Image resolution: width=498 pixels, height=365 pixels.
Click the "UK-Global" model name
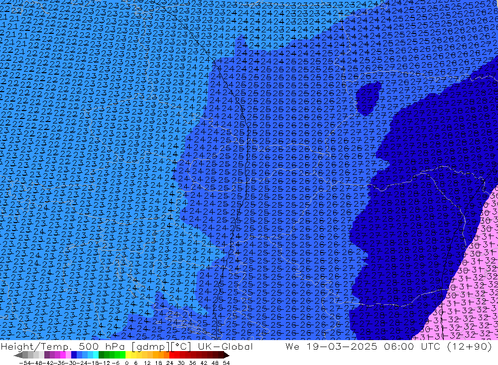225,346
